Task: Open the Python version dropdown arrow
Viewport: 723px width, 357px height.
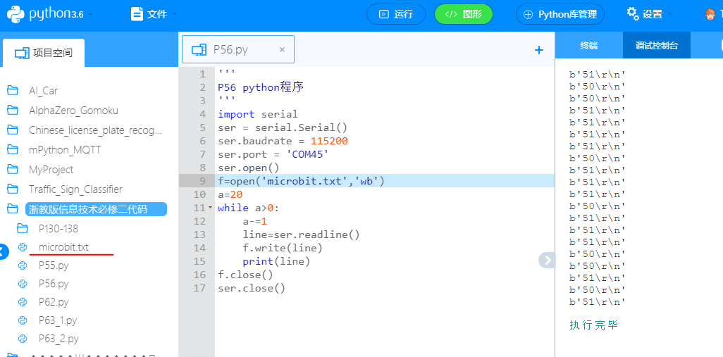Action: tap(90, 15)
